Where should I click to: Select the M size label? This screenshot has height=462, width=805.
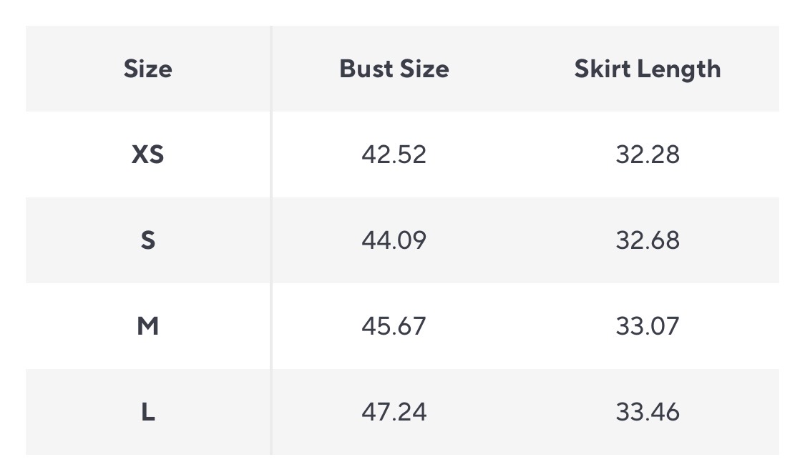click(147, 326)
